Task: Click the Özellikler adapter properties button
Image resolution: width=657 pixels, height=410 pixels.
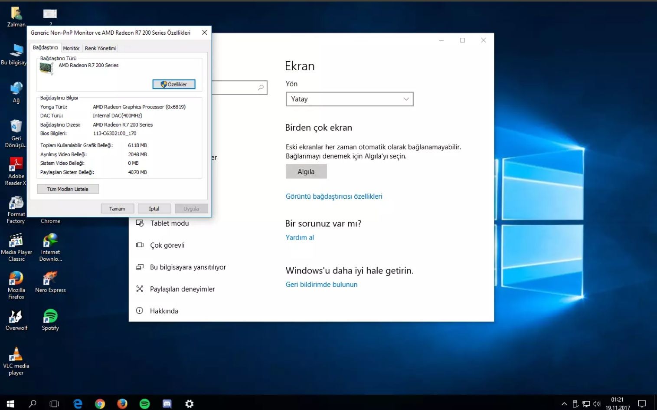Action: 174,84
